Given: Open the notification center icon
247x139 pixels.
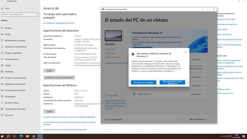Looking at the screenshot, I should [x=244, y=137].
